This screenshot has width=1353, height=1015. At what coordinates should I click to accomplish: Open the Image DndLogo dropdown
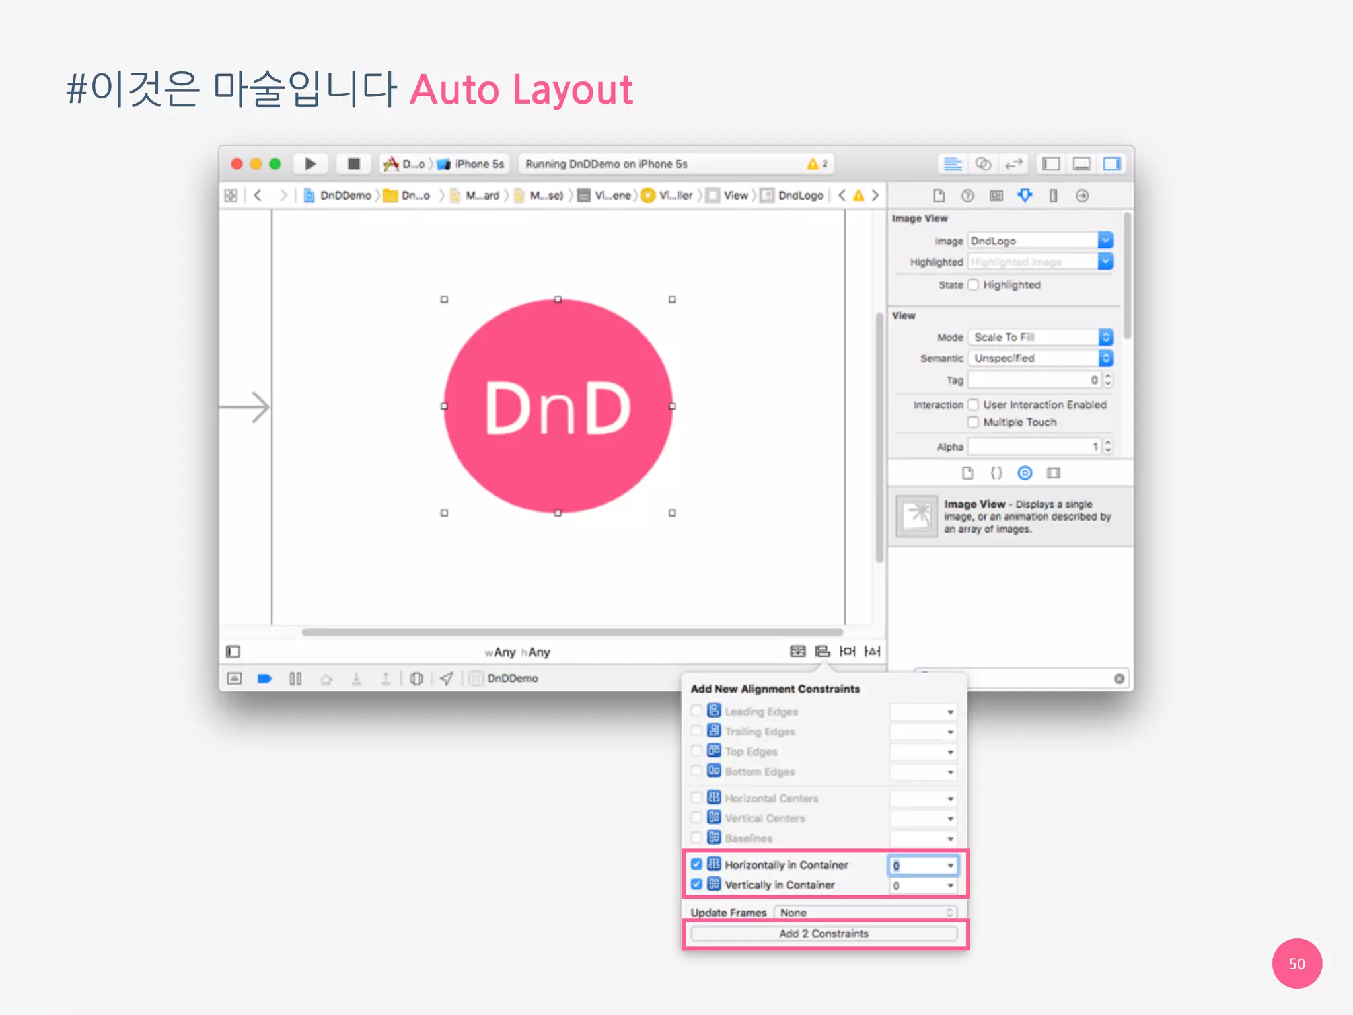click(x=1106, y=241)
